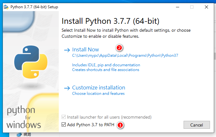Click the Customize installation arrow icon

click(67, 88)
